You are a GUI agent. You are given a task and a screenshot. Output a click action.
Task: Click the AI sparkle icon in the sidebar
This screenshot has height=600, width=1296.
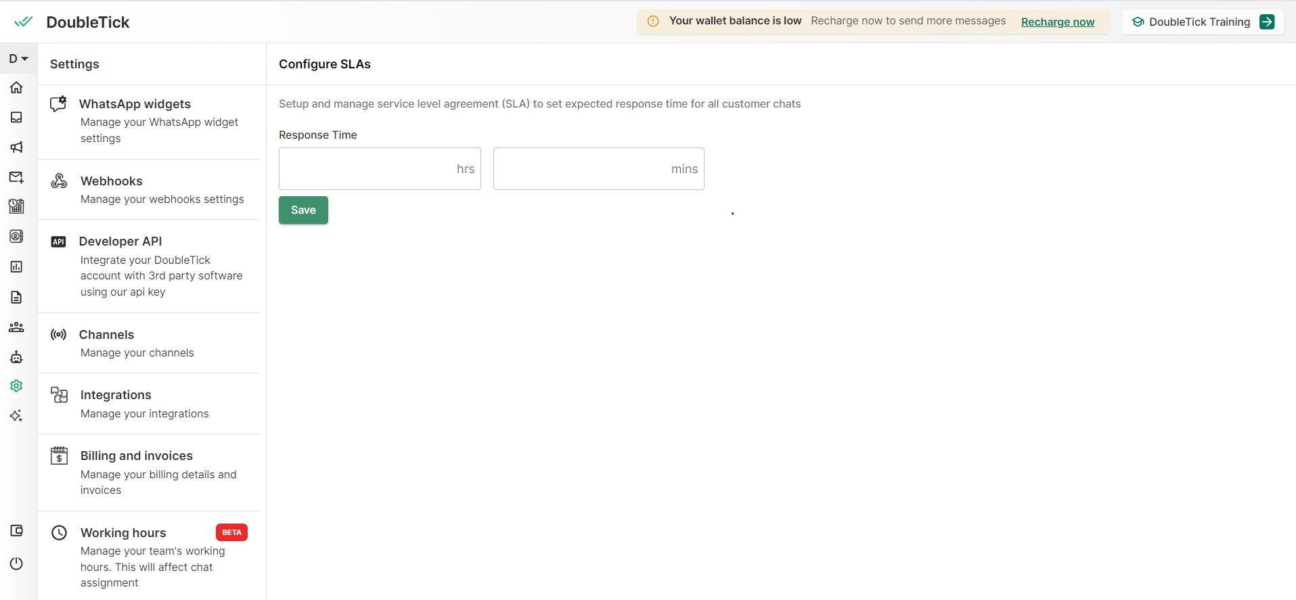[x=16, y=415]
